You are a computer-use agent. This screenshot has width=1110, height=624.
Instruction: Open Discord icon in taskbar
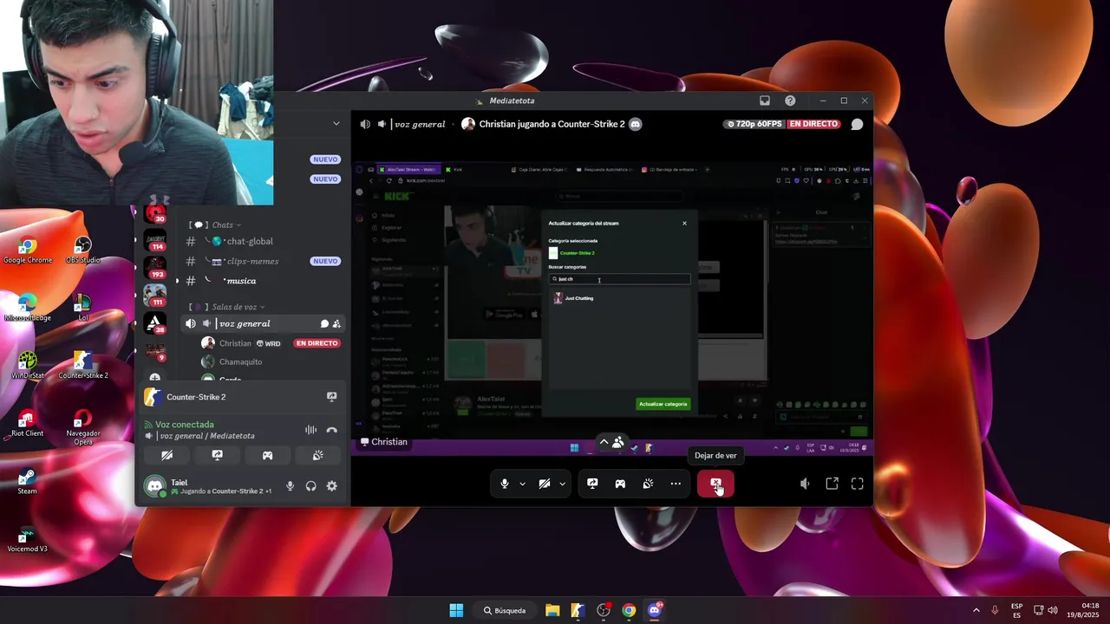coord(655,610)
